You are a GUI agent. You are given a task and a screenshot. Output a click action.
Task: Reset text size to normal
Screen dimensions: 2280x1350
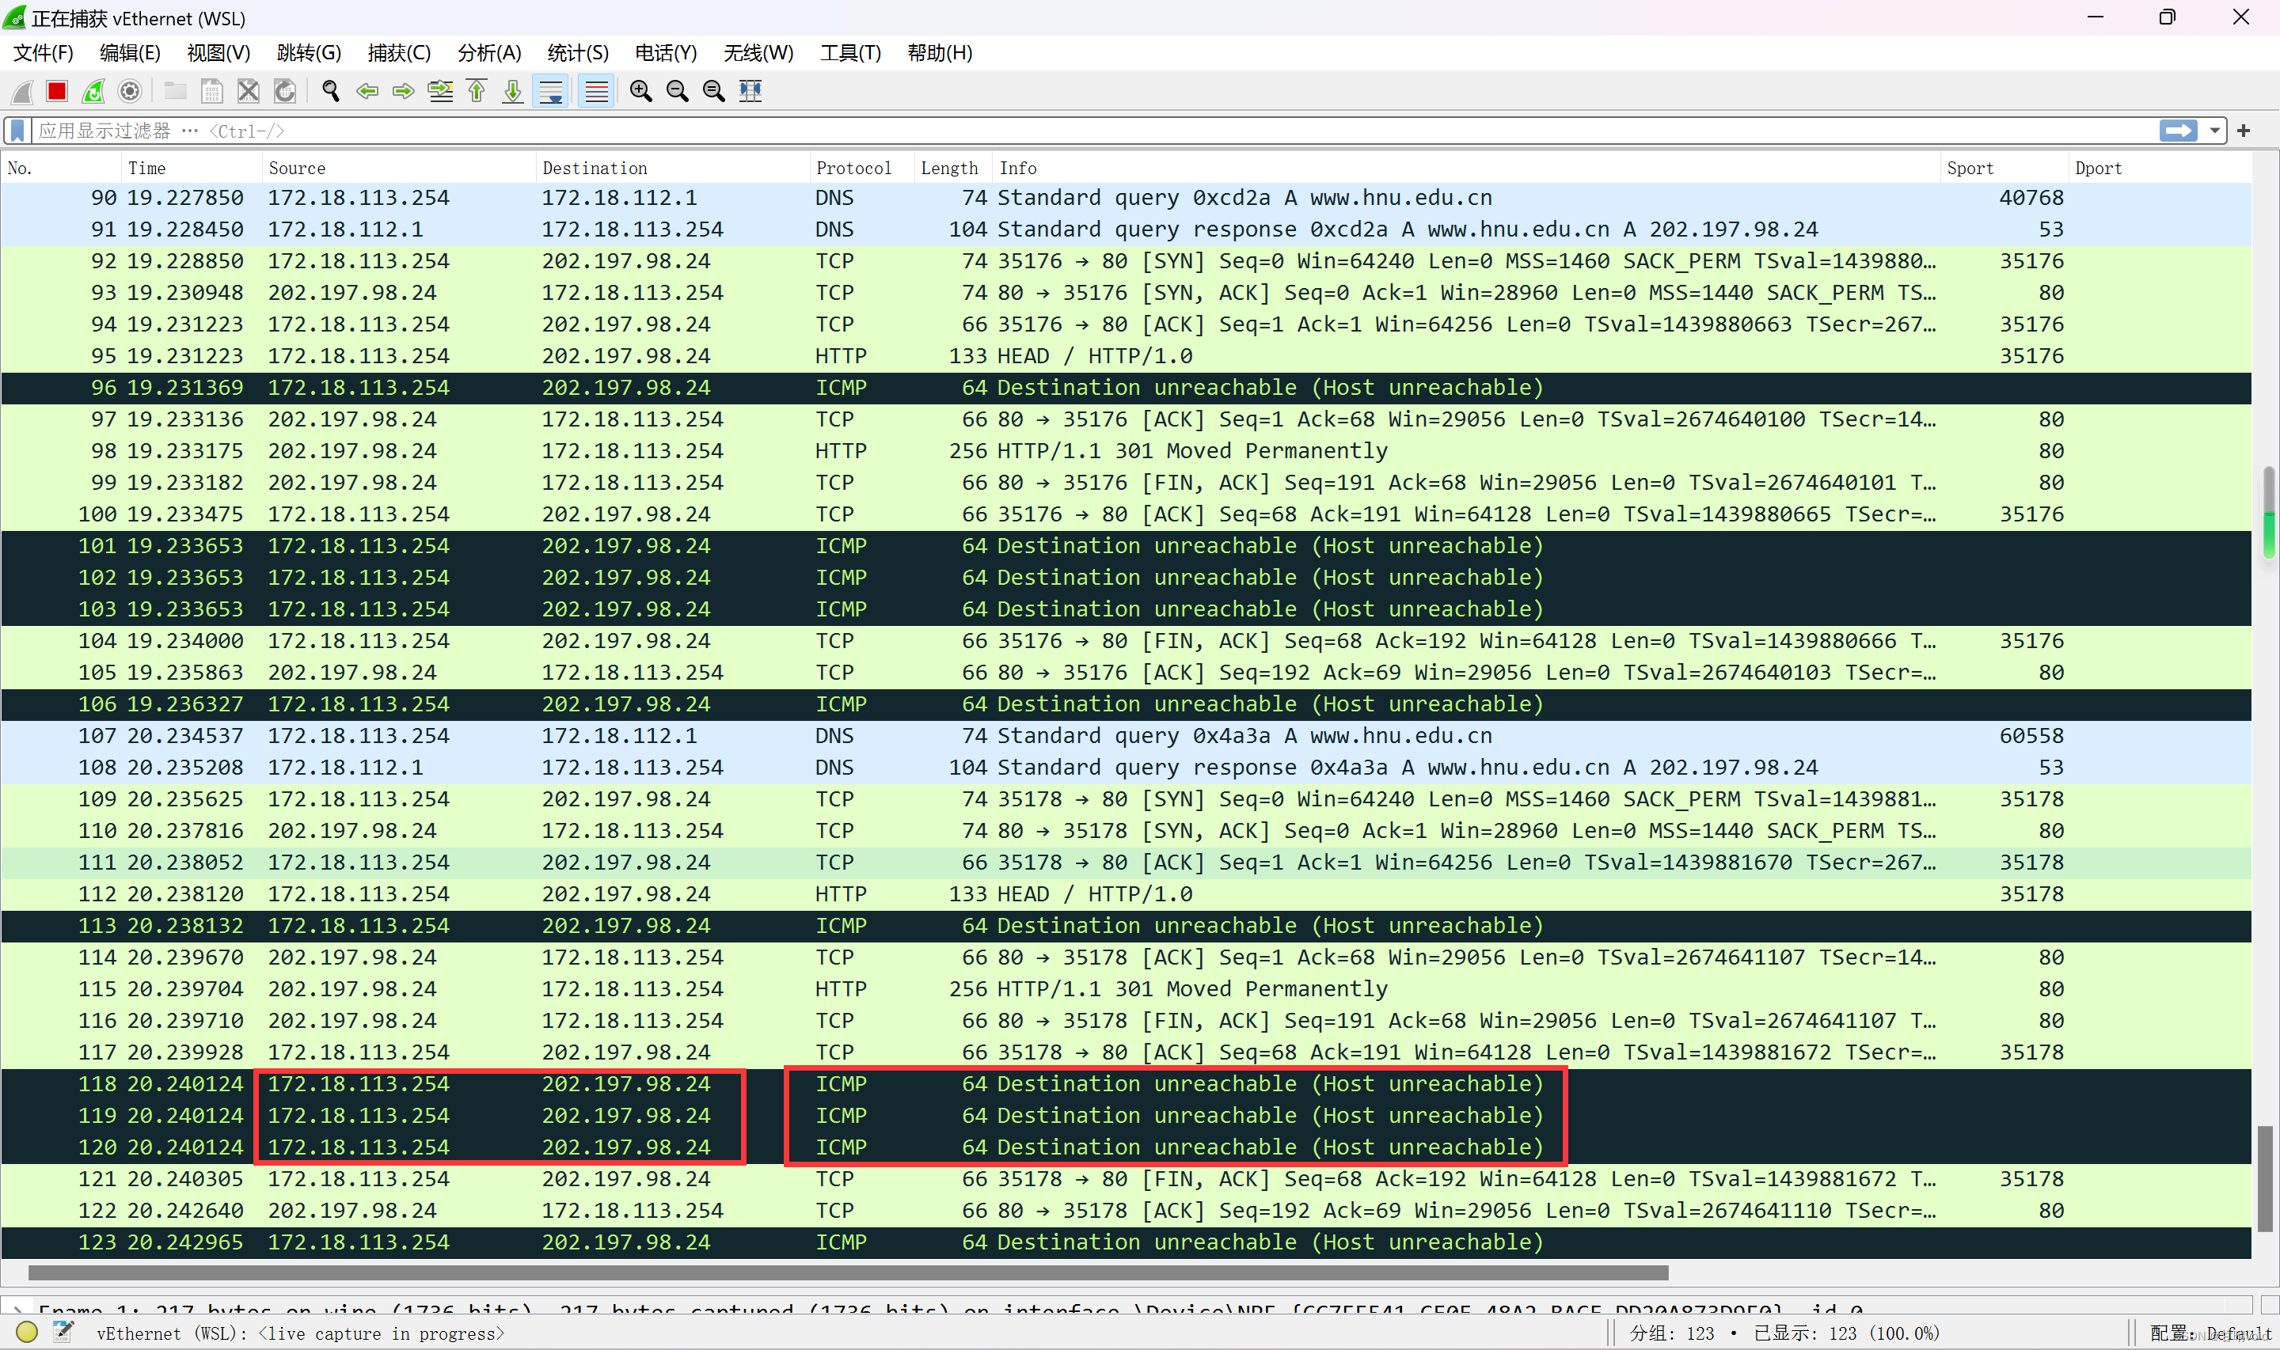pyautogui.click(x=714, y=91)
